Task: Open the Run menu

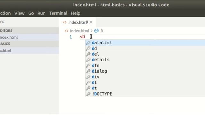Action: coord(41,13)
